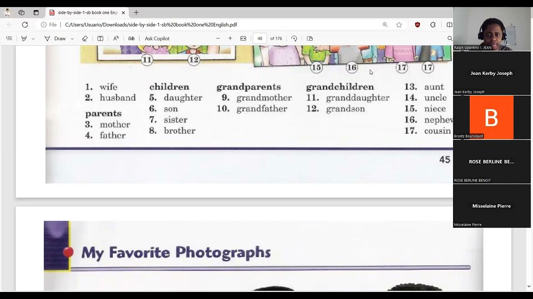Open PDF search magnifier
533x299 pixels.
tap(450, 38)
